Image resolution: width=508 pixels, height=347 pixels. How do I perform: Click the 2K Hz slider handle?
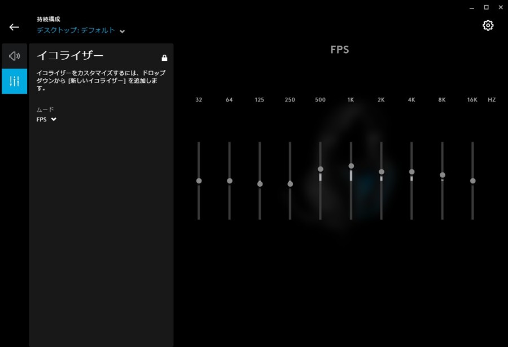(x=382, y=172)
